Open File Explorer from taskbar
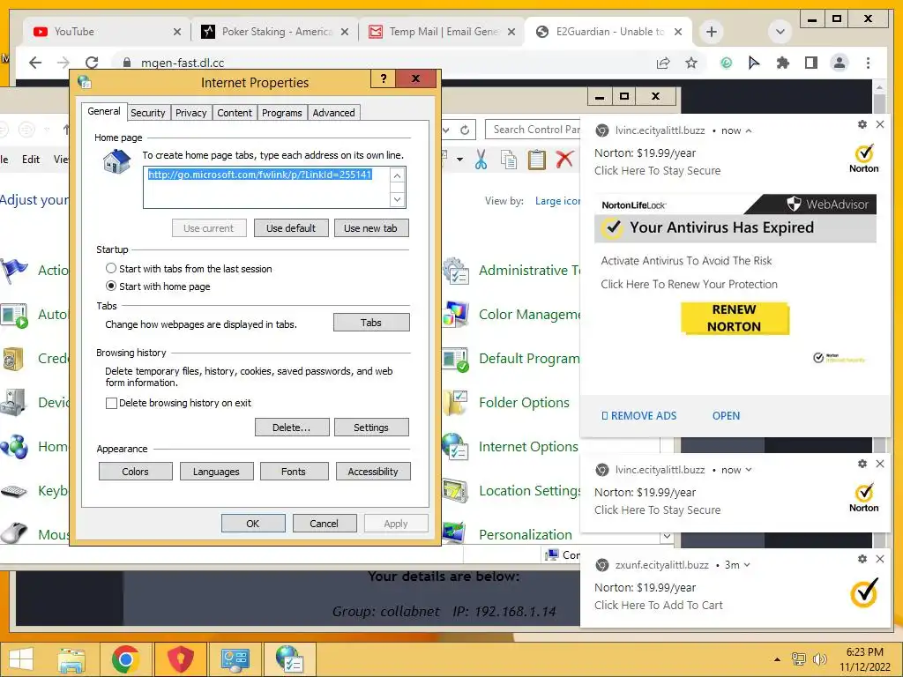The image size is (903, 677). [x=71, y=659]
